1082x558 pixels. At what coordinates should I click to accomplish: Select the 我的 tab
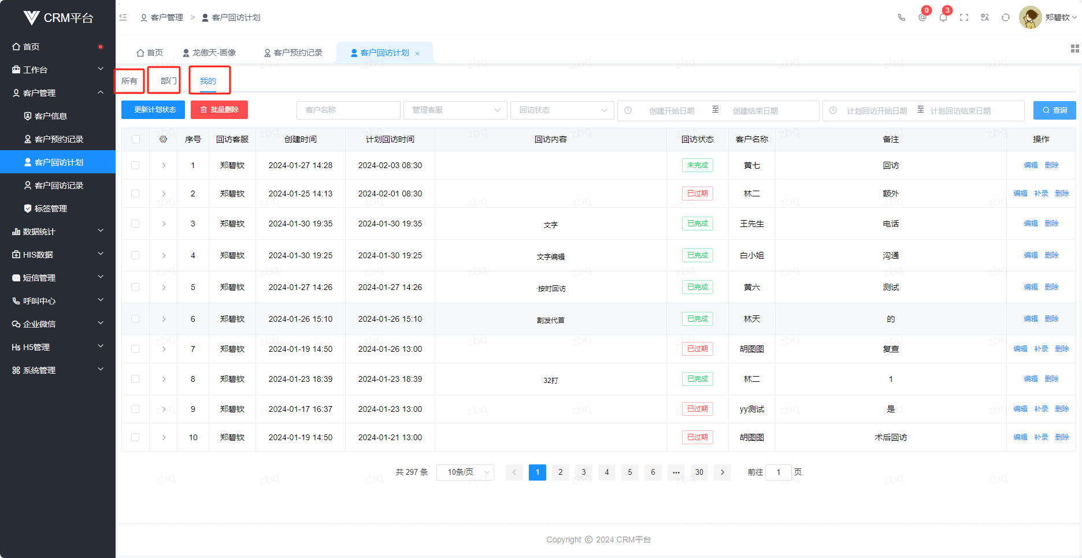point(208,81)
